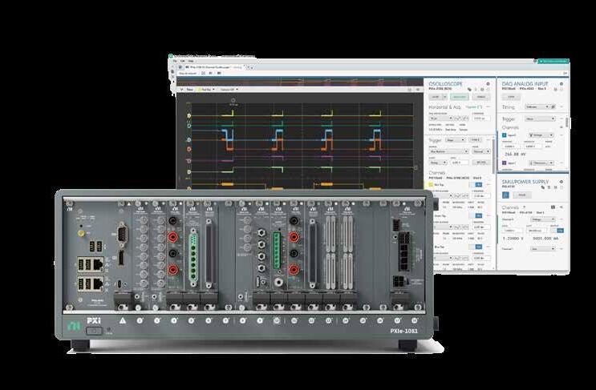Click the tag icon in the Oscilloscope header

click(x=469, y=89)
